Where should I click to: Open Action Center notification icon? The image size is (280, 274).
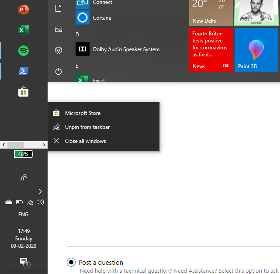(x=25, y=263)
